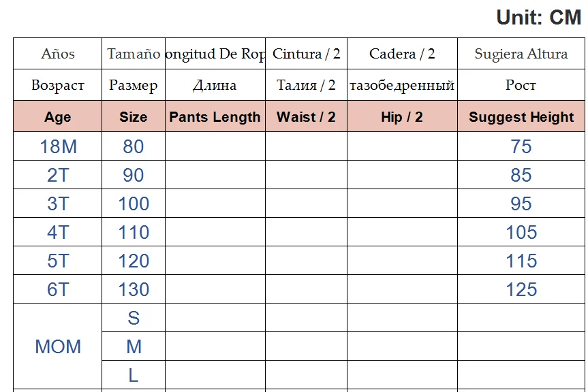
Task: Click the 'Waist / 2' English header
Action: [x=306, y=117]
